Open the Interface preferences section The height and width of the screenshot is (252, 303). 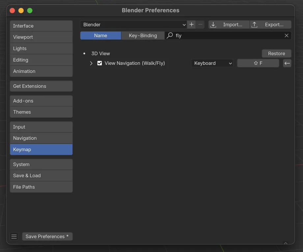click(41, 26)
